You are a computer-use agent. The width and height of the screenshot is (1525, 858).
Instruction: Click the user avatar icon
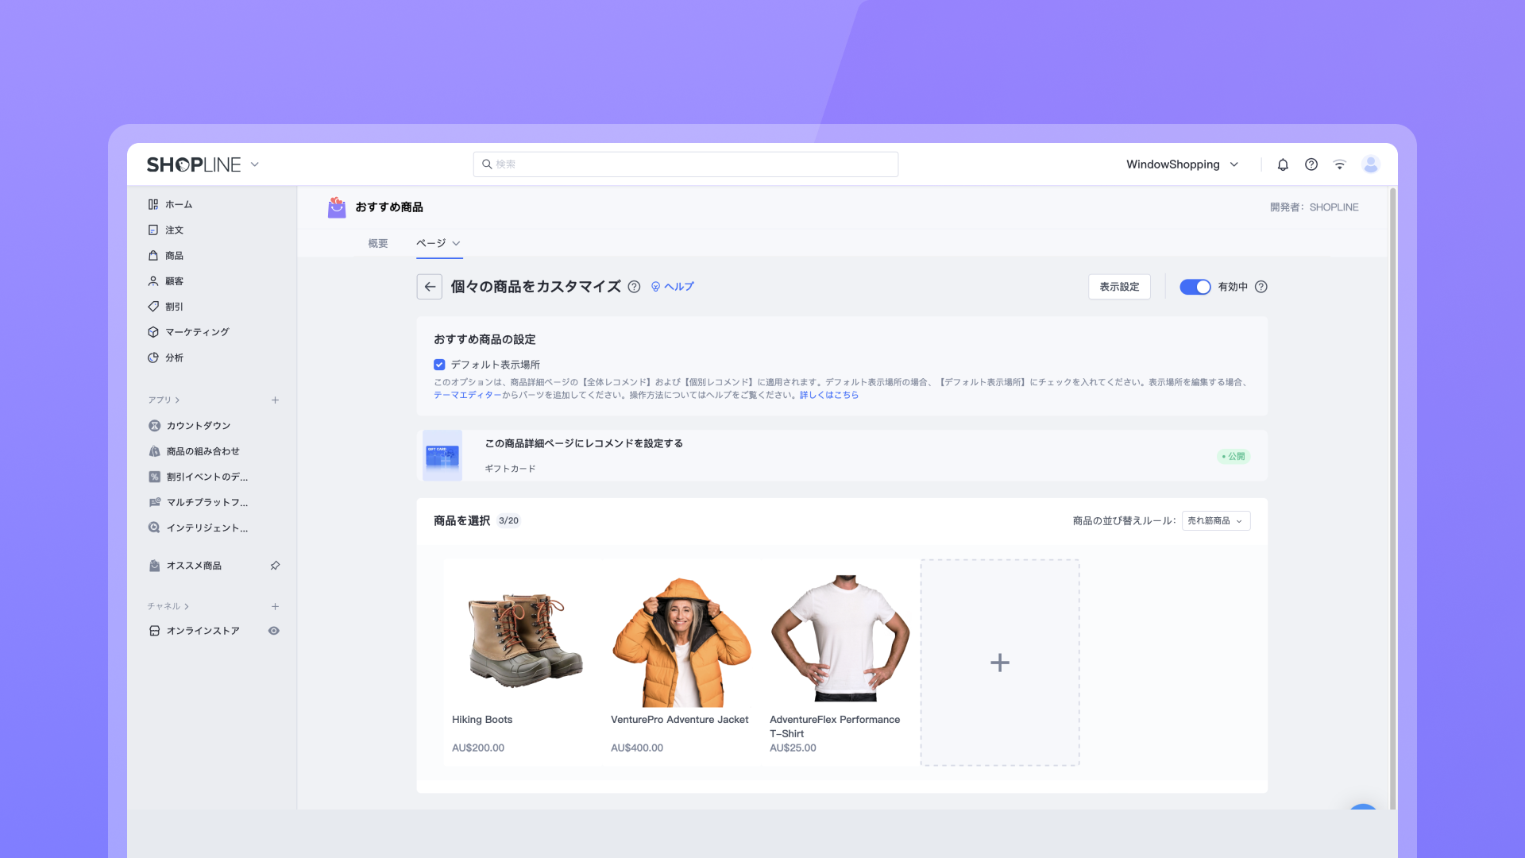click(x=1370, y=164)
